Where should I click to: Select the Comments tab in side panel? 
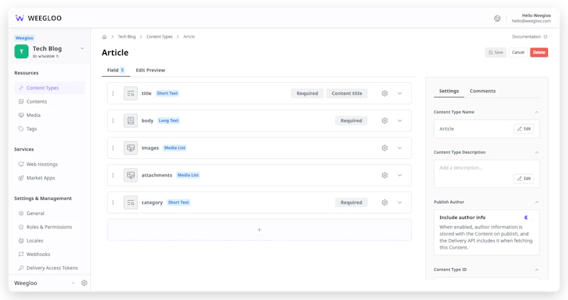483,91
